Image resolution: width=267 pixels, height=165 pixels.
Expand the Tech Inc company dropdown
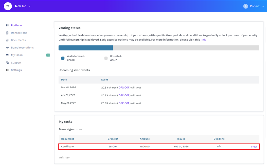[x=30, y=6]
